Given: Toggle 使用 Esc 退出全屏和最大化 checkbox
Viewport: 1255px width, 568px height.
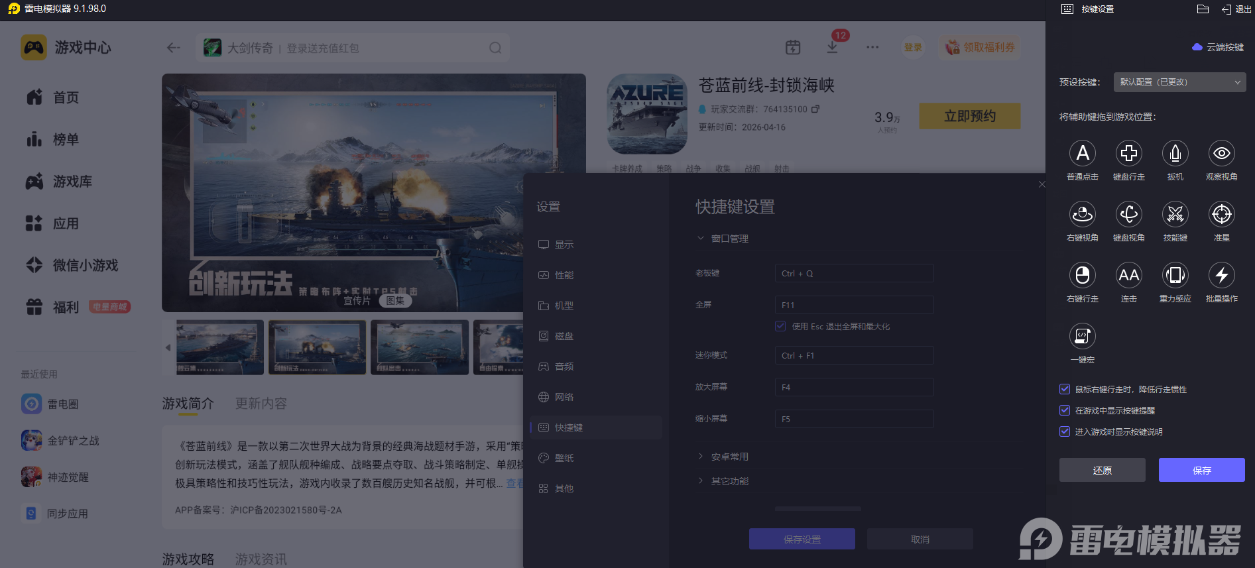Looking at the screenshot, I should pos(780,326).
